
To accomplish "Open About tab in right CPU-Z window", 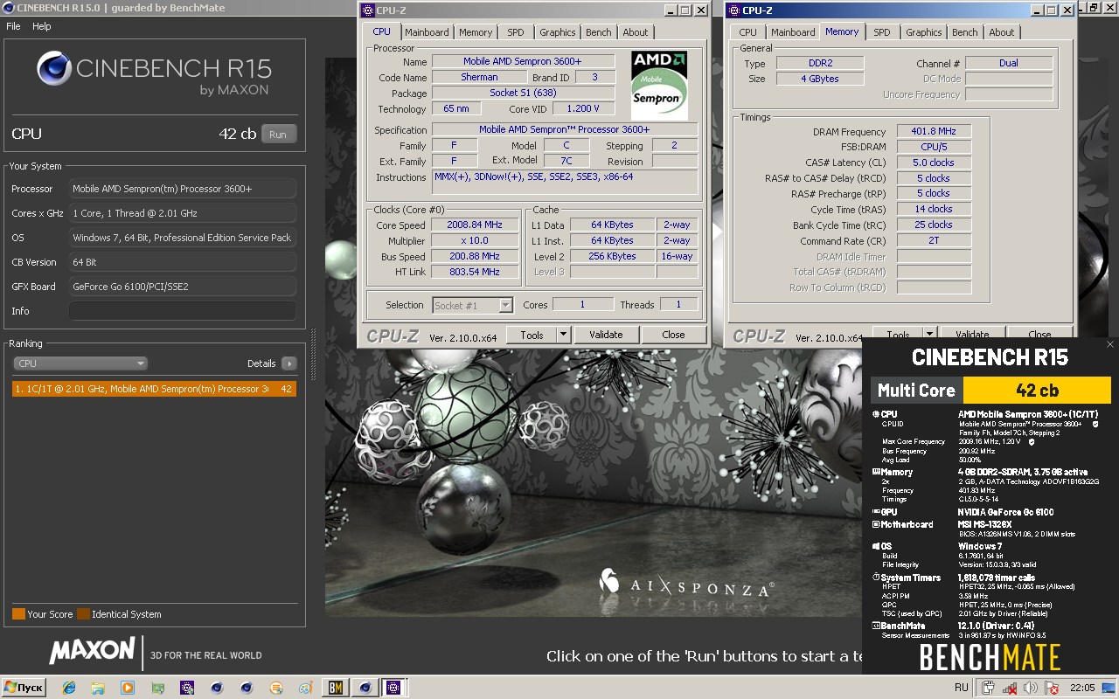I will (1002, 32).
